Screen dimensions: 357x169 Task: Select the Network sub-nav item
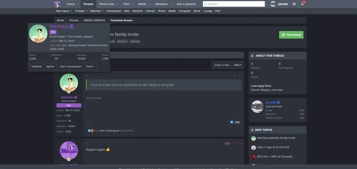(x=138, y=11)
